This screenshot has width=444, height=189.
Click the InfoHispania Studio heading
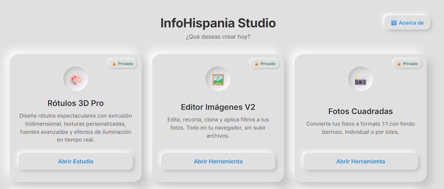point(218,23)
